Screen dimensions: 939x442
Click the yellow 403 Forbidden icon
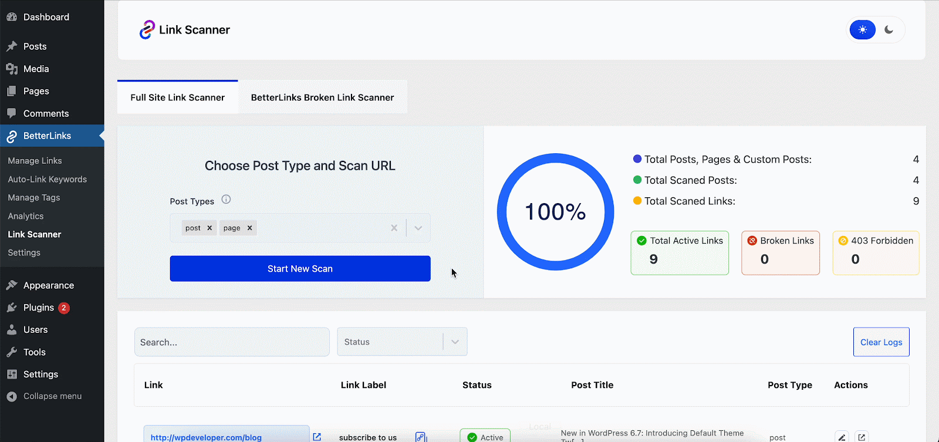[x=843, y=241]
